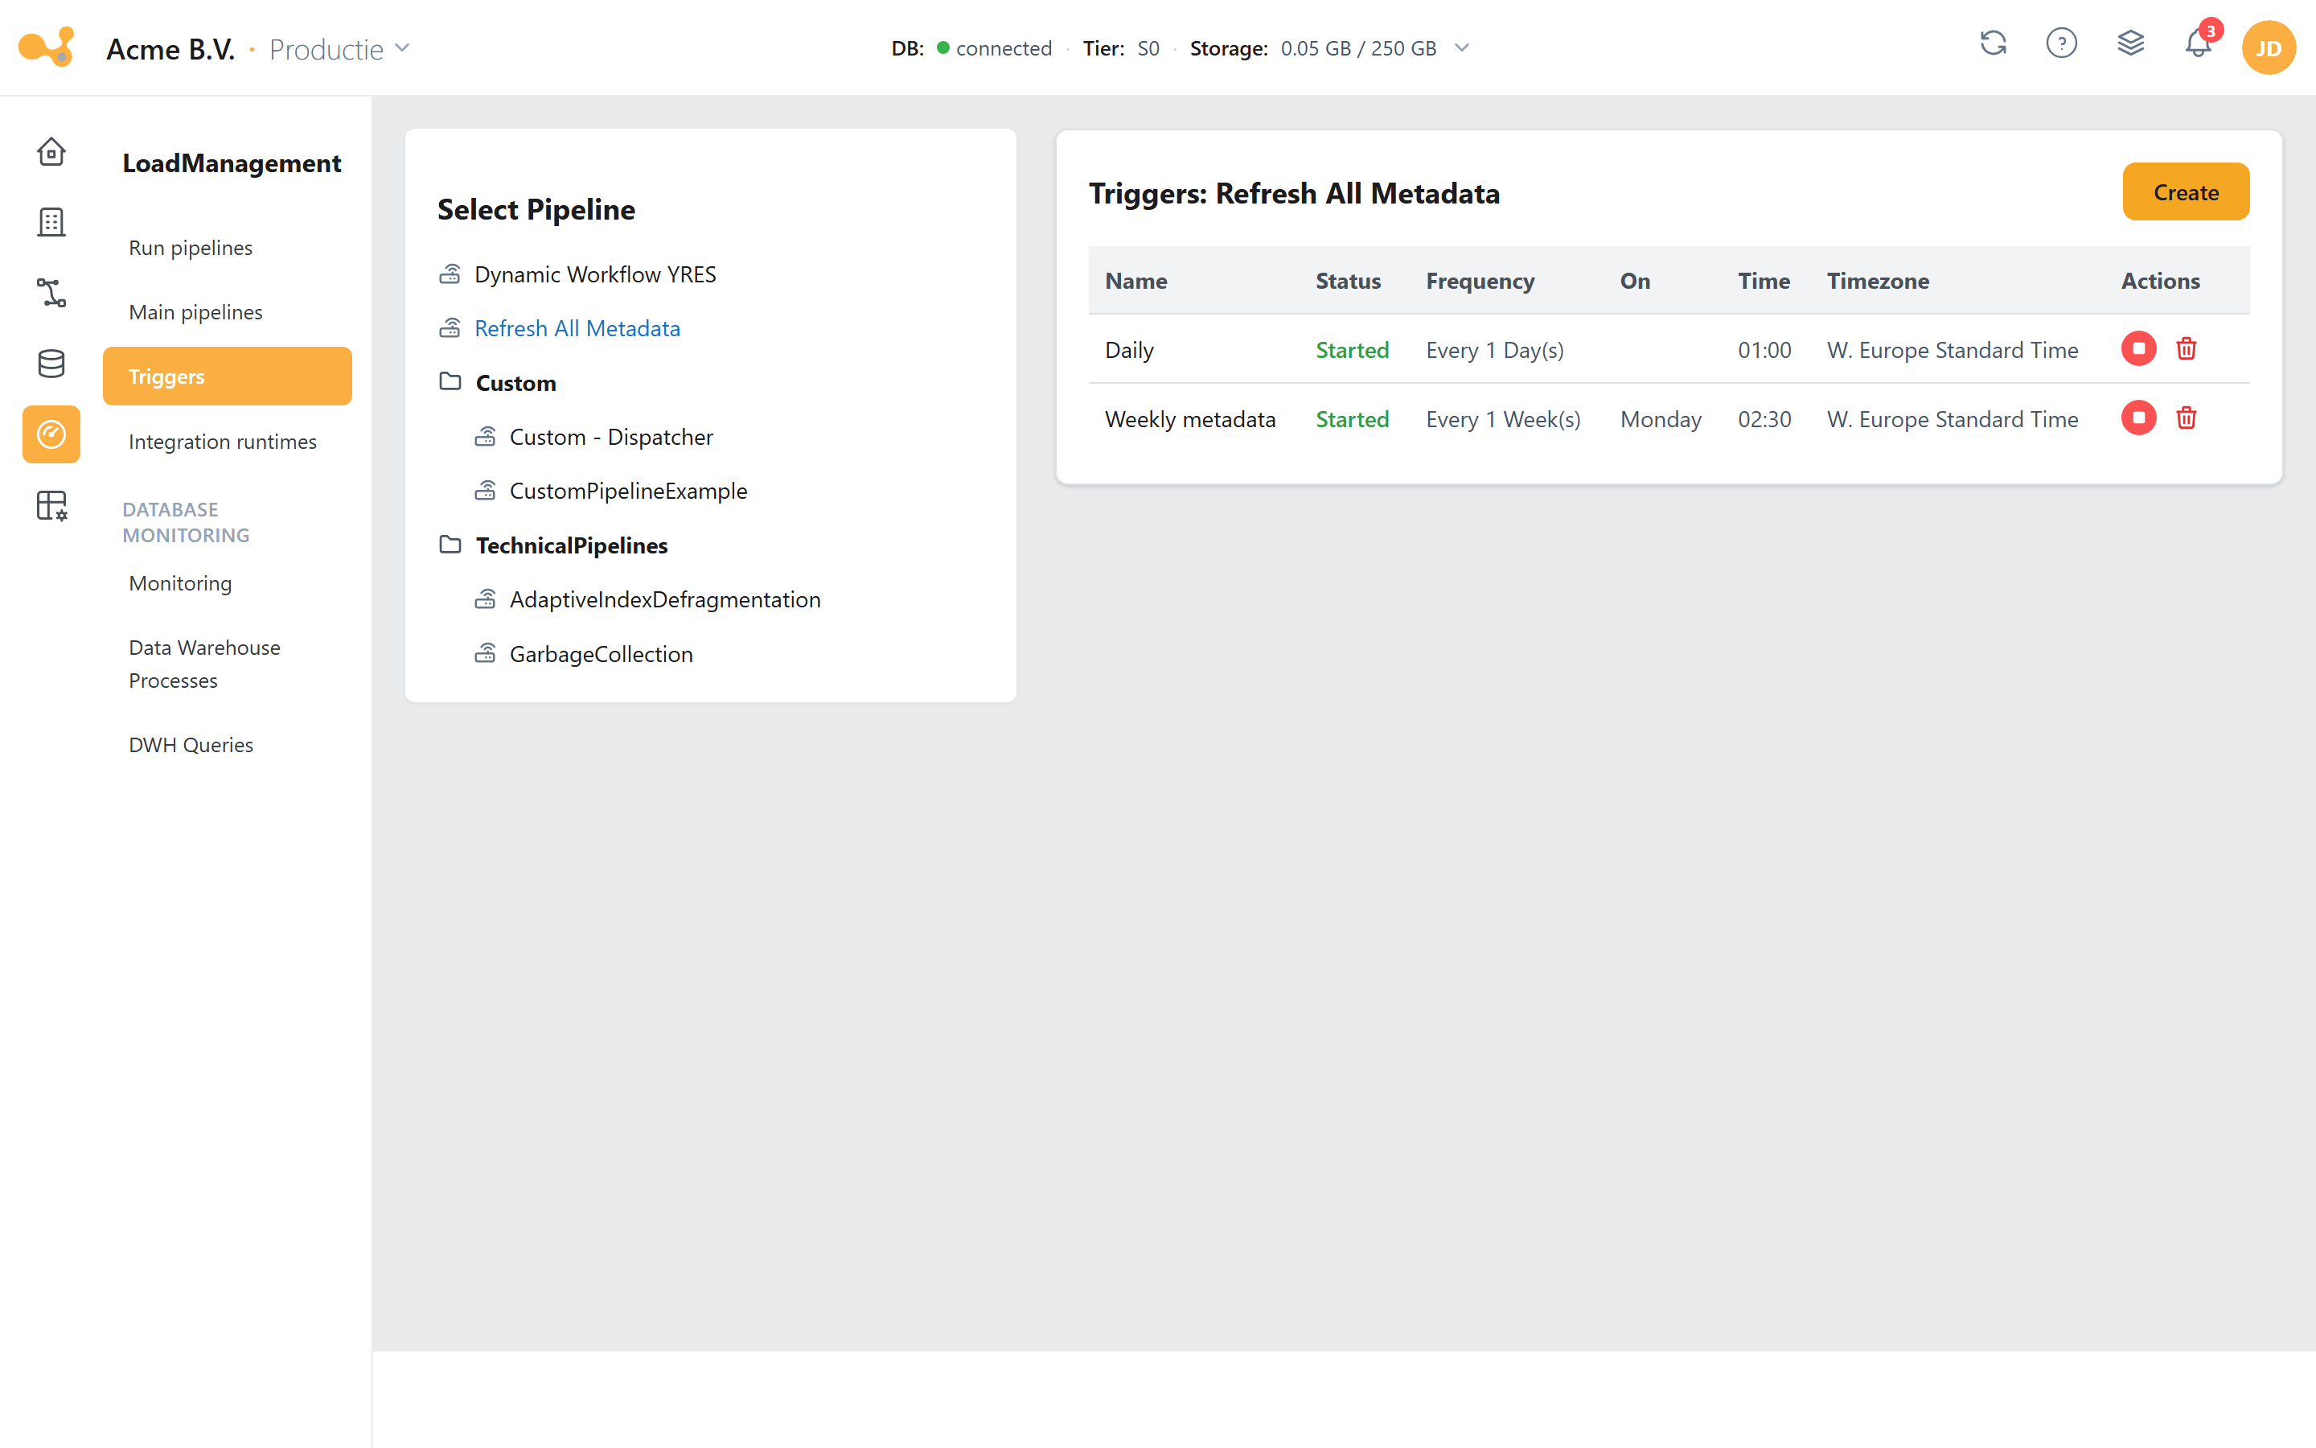This screenshot has height=1448, width=2316.
Task: Click the Name column header
Action: coord(1136,281)
